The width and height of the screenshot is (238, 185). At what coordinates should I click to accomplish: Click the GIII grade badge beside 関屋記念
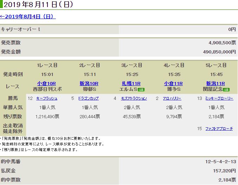(x=226, y=89)
